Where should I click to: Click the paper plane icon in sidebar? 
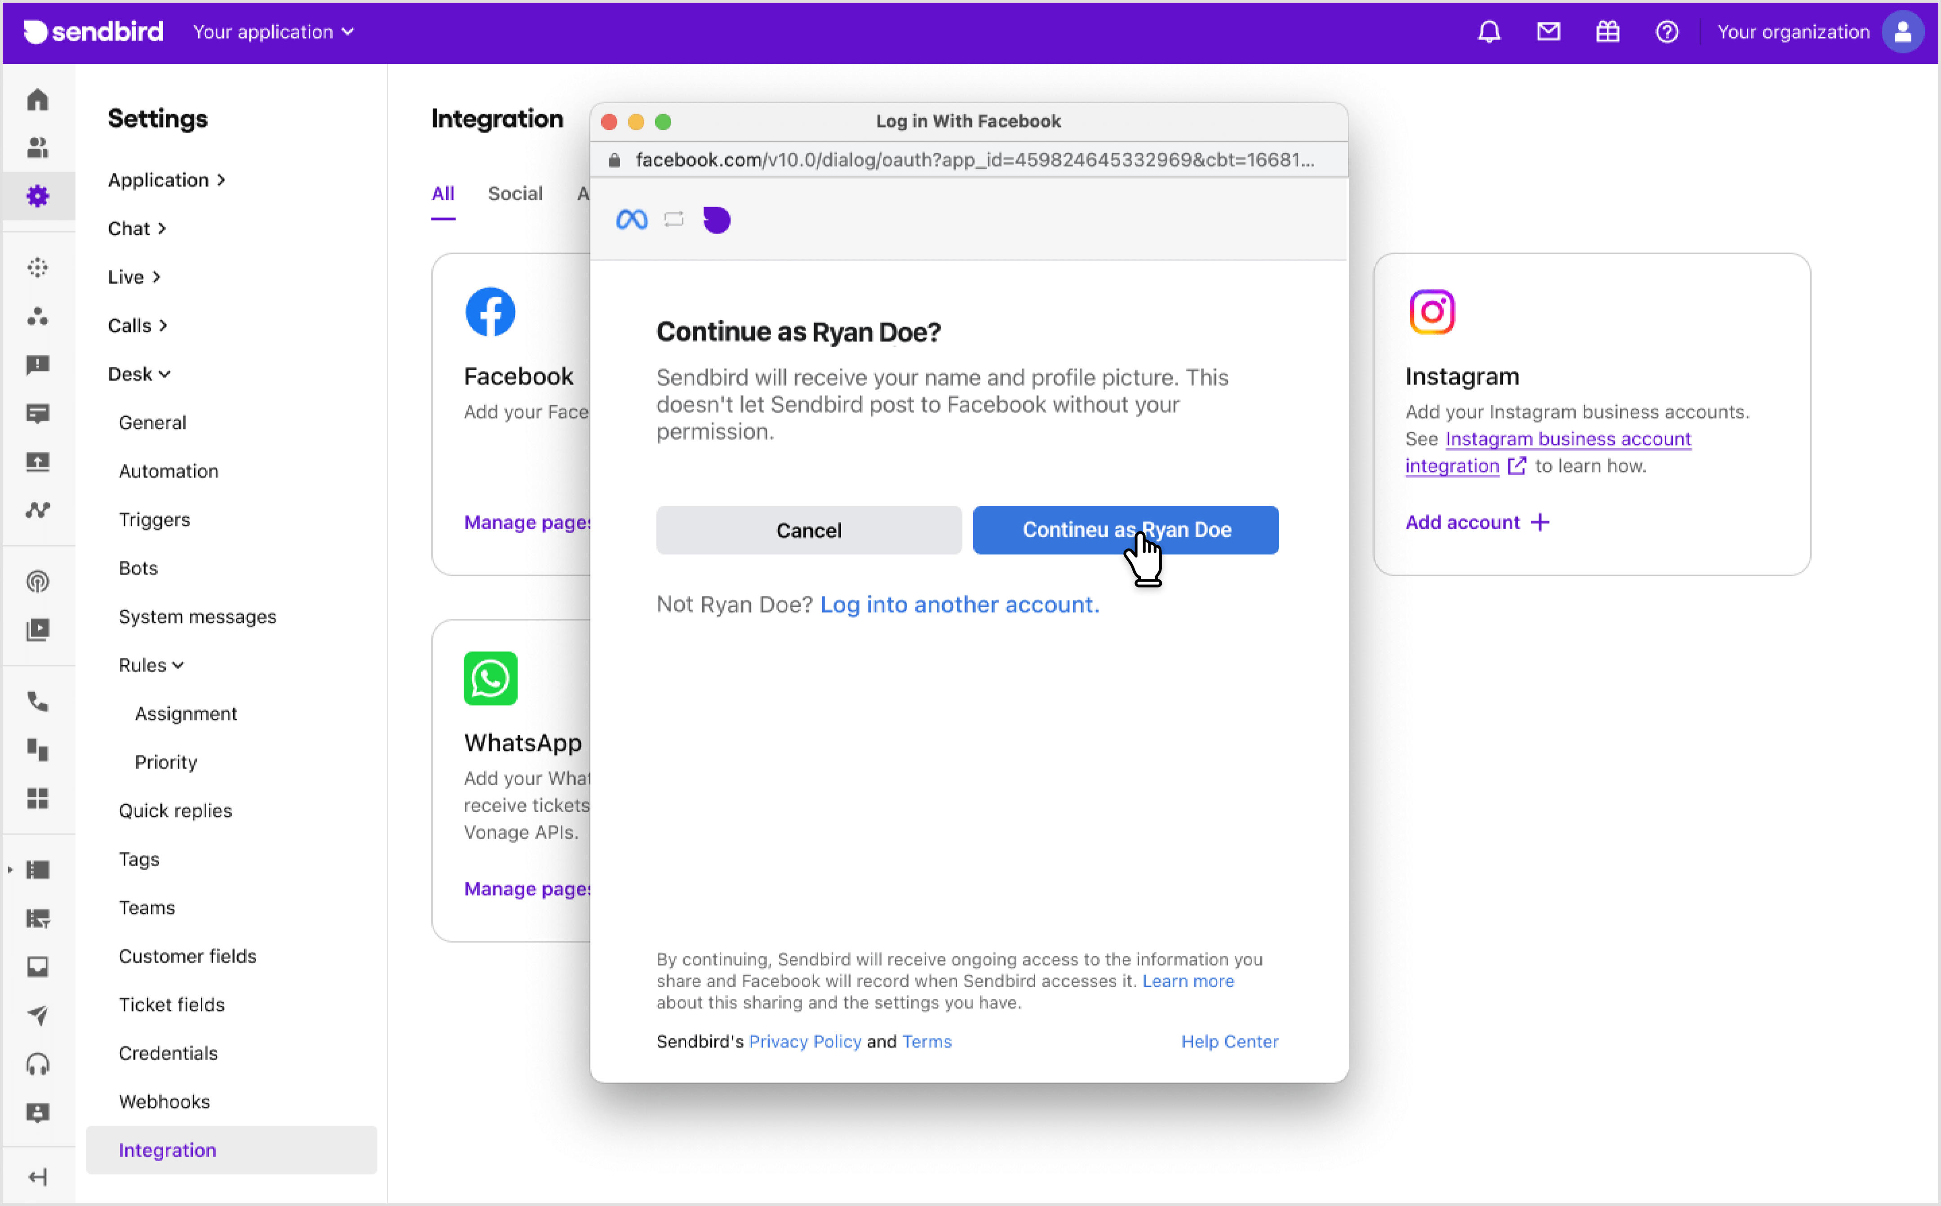coord(37,1016)
